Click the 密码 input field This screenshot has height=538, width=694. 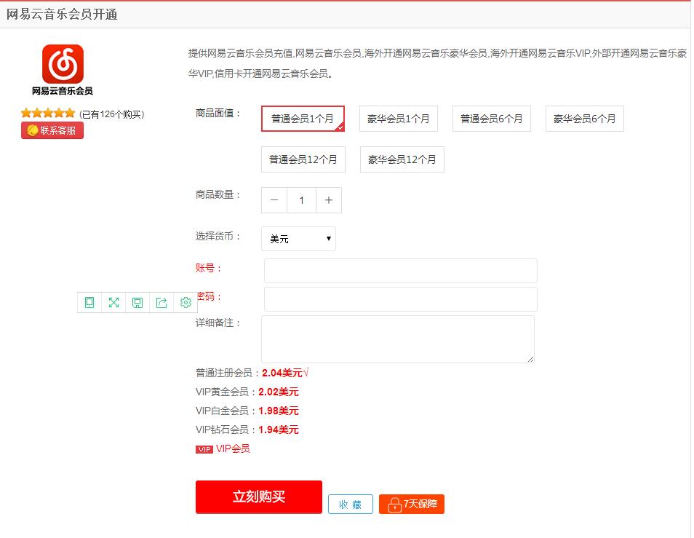pos(401,299)
